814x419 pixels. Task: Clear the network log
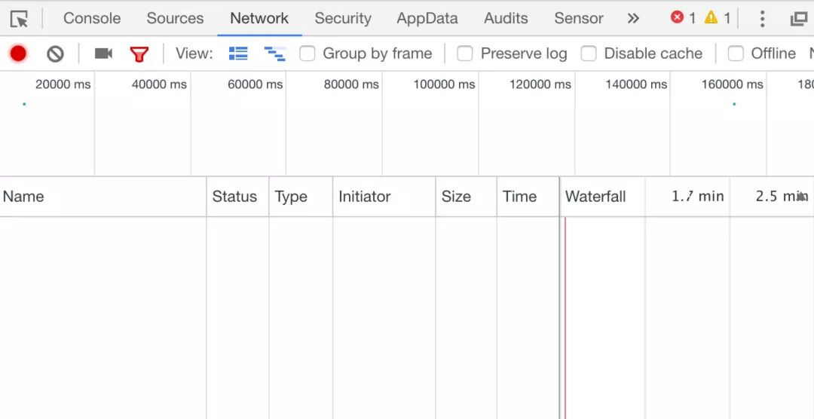(x=55, y=54)
